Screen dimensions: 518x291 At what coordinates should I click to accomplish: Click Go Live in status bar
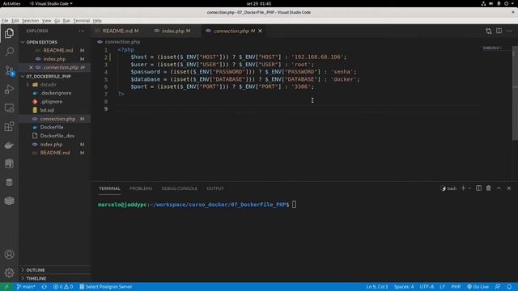pyautogui.click(x=478, y=287)
